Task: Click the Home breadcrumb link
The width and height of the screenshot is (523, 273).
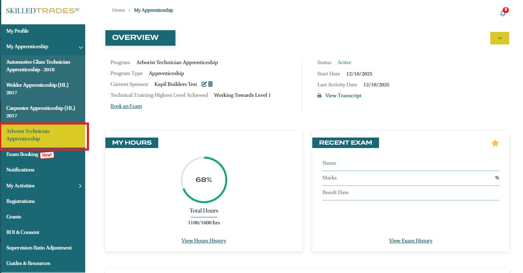Action: (x=118, y=10)
